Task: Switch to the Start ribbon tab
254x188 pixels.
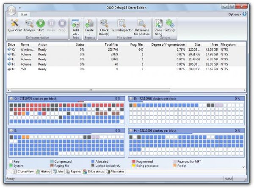Action: tap(24, 14)
